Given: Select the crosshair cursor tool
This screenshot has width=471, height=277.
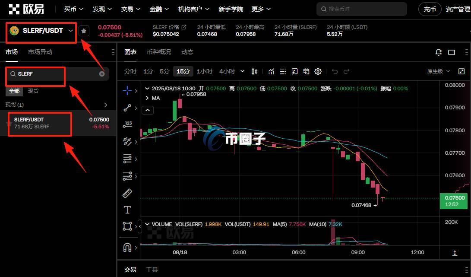Looking at the screenshot, I should tap(127, 90).
